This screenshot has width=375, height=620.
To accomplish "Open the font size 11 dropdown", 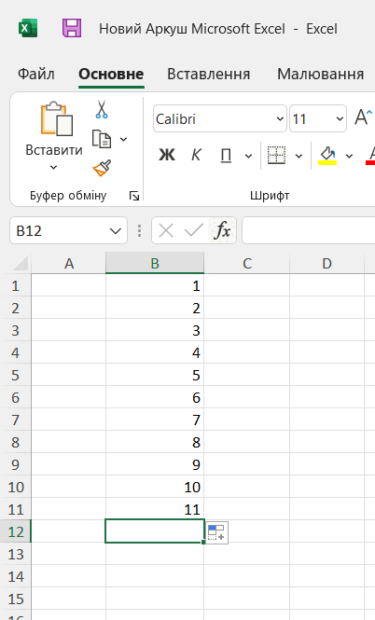I will [340, 118].
